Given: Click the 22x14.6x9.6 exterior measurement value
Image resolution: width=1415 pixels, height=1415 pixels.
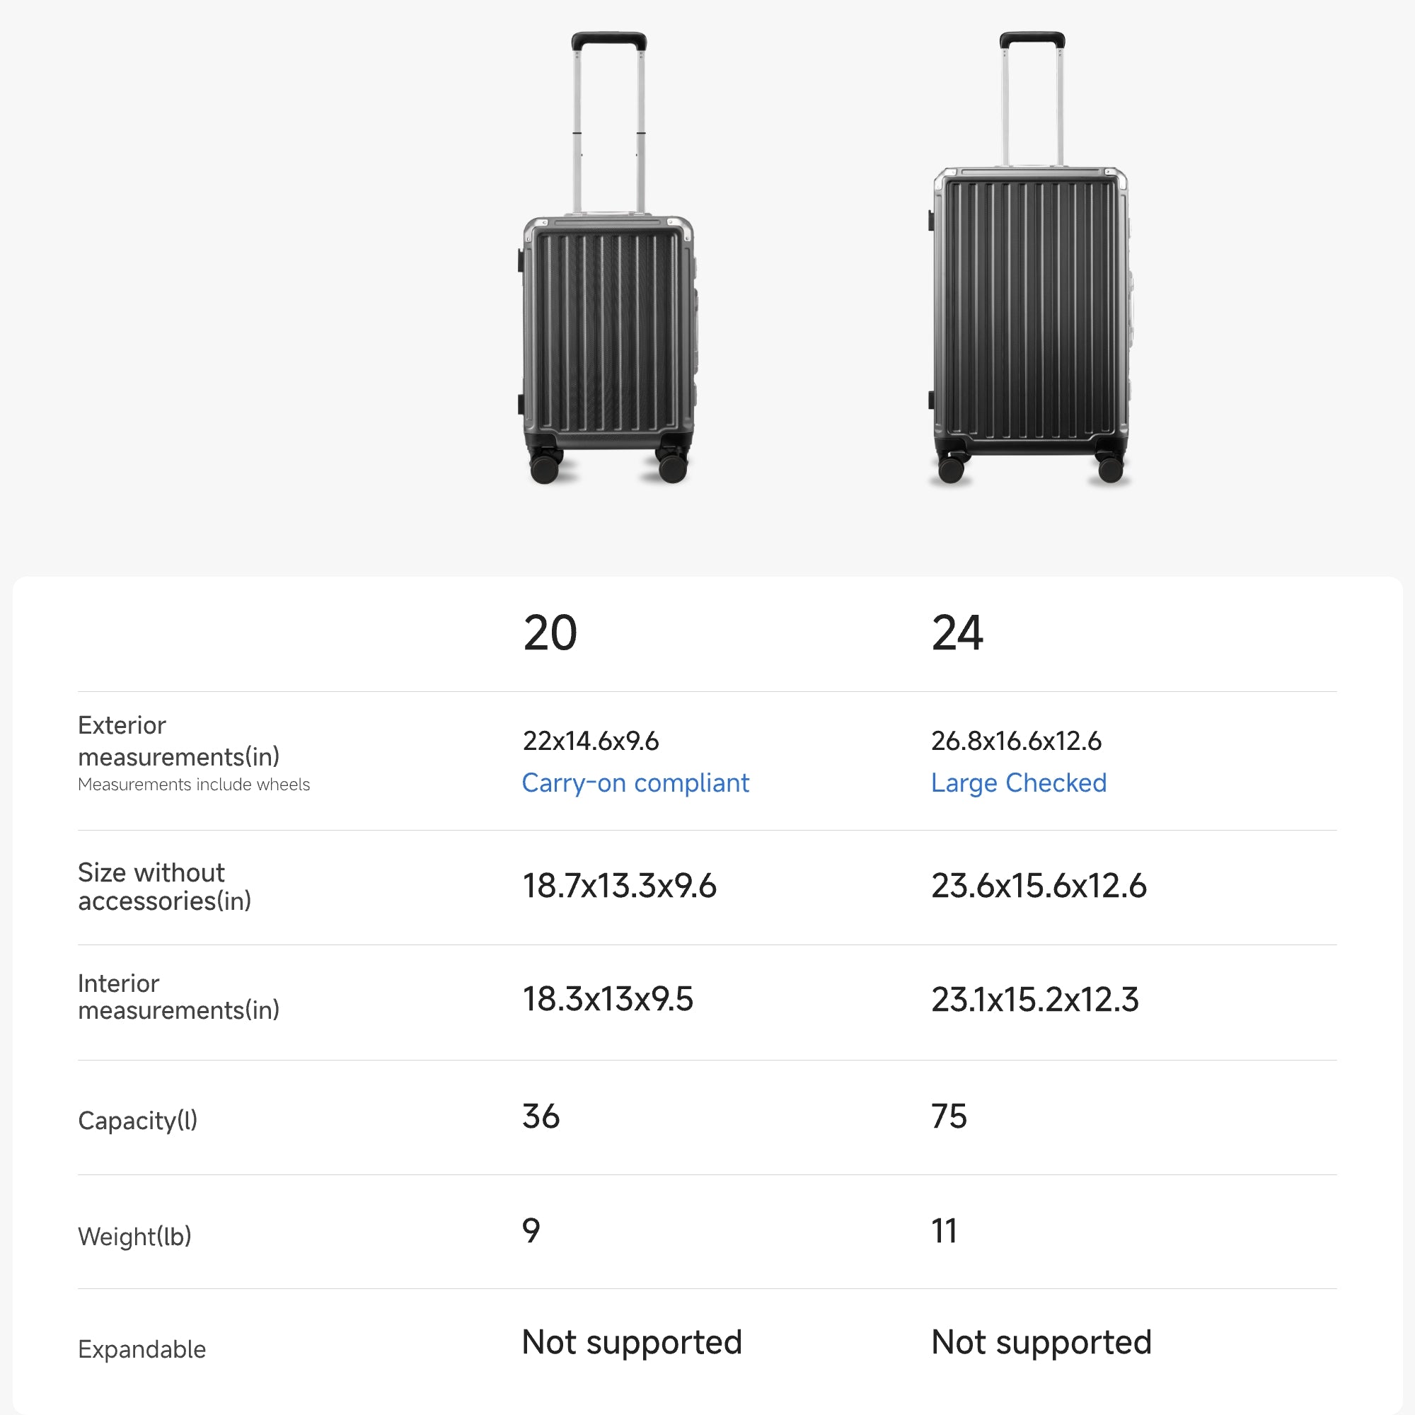Looking at the screenshot, I should (590, 741).
